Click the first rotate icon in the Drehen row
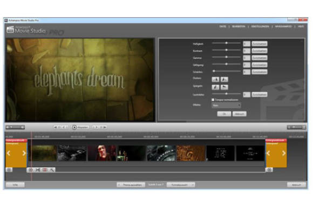Screen dimensions: 313x209 (215, 80)
